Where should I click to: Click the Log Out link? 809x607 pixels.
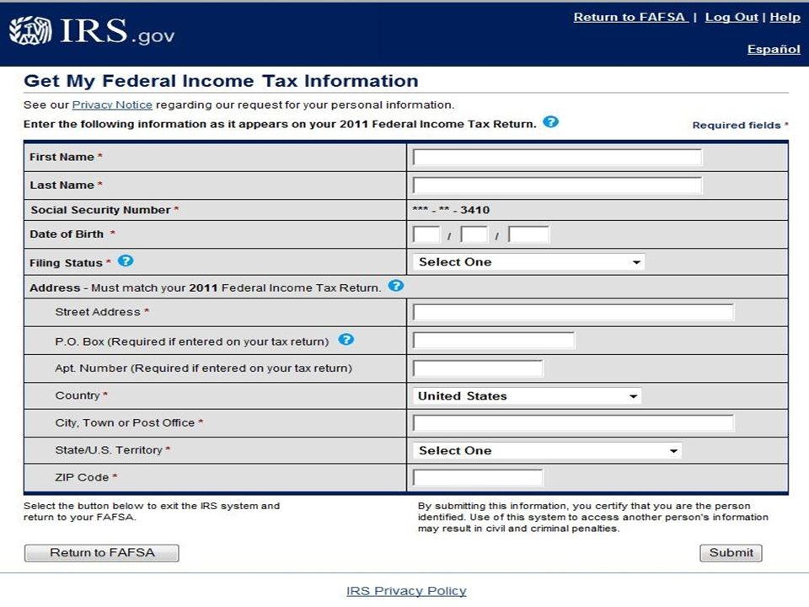click(731, 17)
